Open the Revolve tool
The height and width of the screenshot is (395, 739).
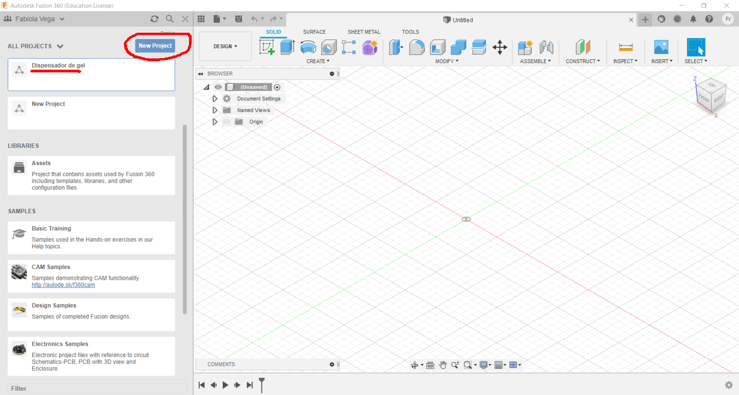308,47
